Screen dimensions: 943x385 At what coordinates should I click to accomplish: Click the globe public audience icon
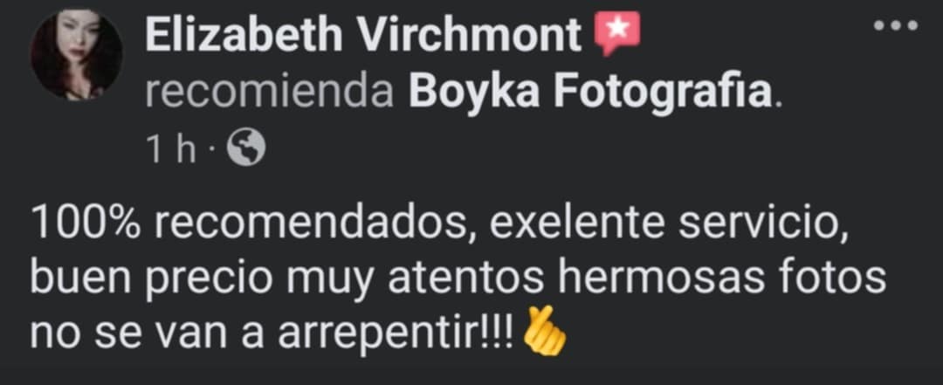click(245, 148)
